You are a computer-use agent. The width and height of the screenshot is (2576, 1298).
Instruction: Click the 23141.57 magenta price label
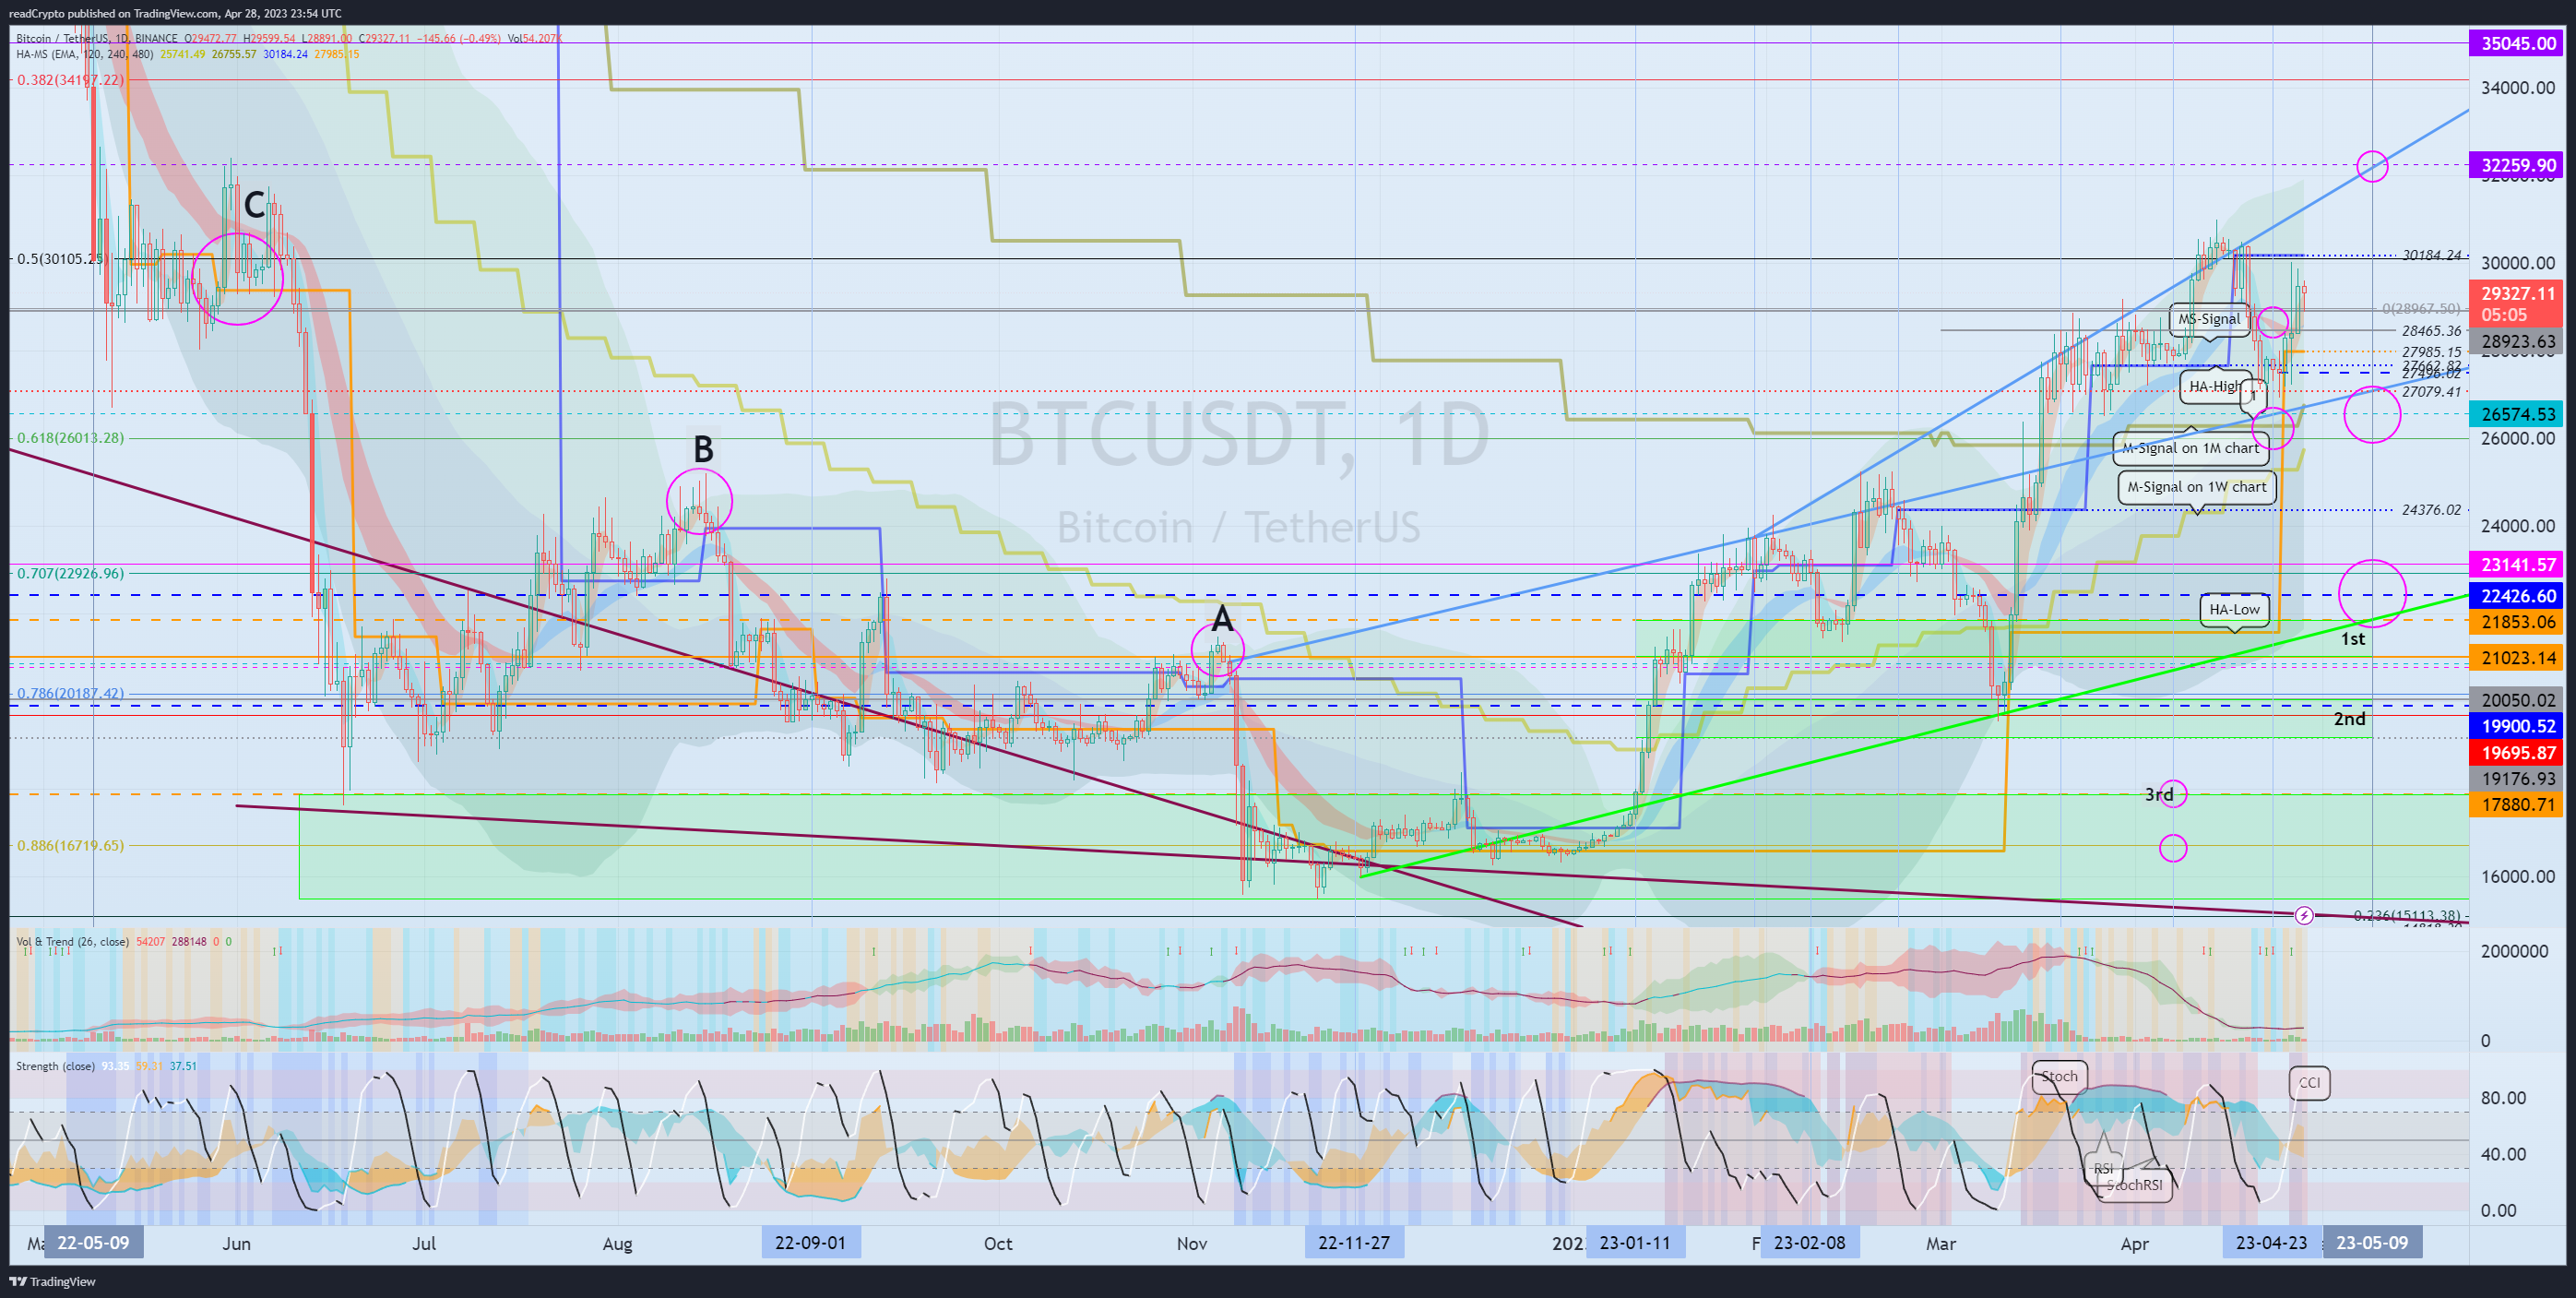point(2516,564)
